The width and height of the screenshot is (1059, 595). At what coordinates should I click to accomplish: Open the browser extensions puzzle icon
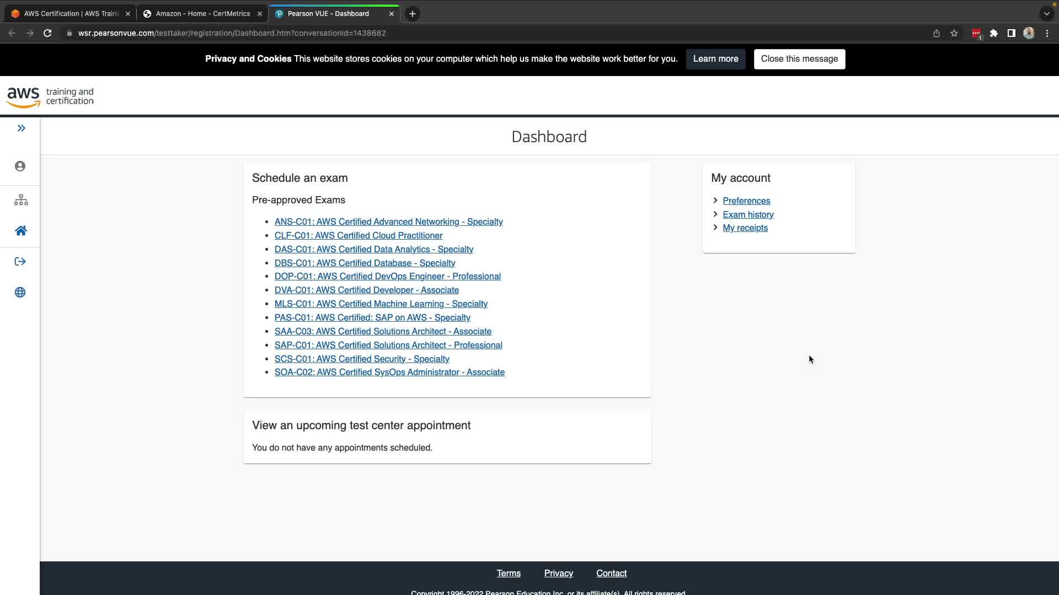pos(994,34)
